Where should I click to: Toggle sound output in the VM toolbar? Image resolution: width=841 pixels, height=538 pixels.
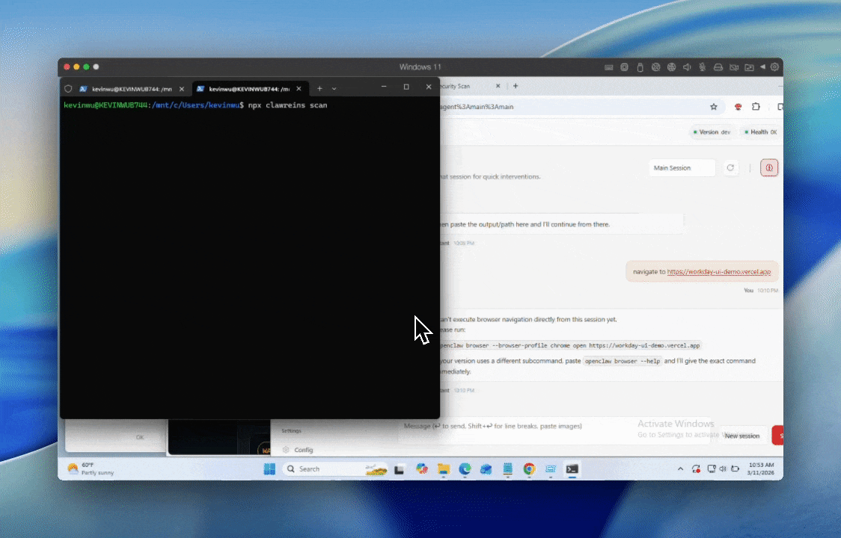pos(686,67)
